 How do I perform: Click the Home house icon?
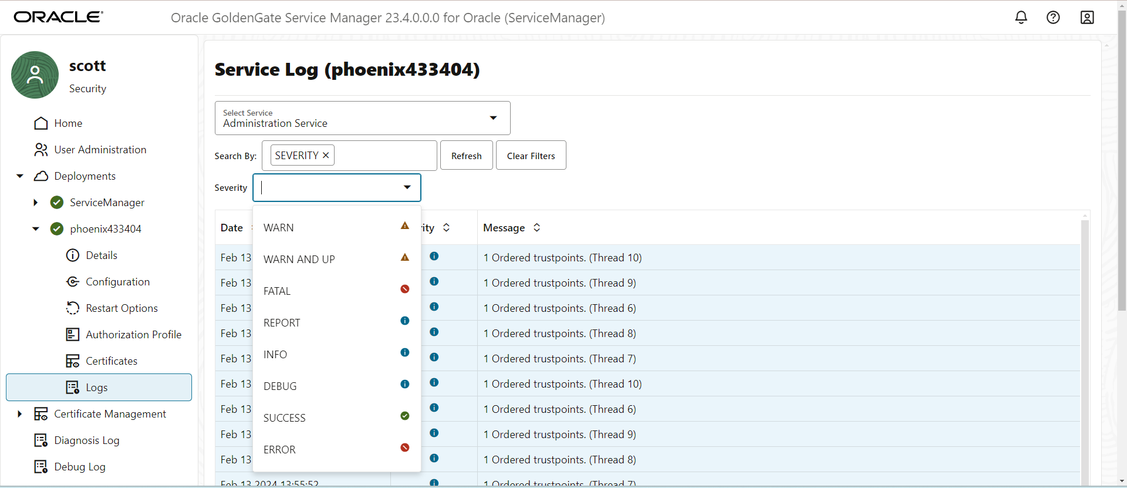click(x=41, y=123)
